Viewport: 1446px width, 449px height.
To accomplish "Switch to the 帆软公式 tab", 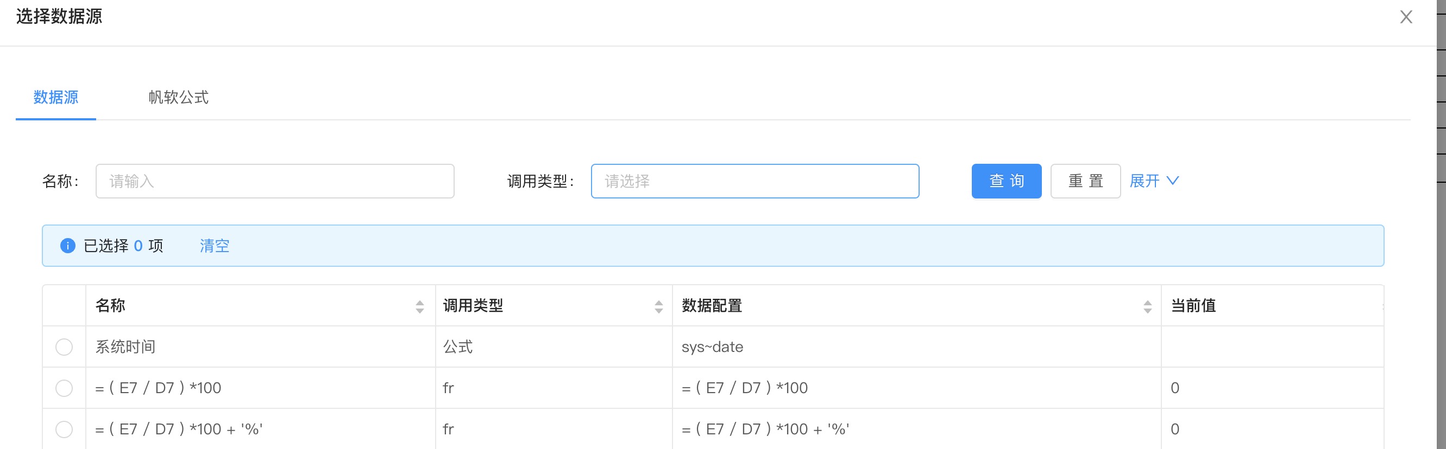I will coord(179,97).
